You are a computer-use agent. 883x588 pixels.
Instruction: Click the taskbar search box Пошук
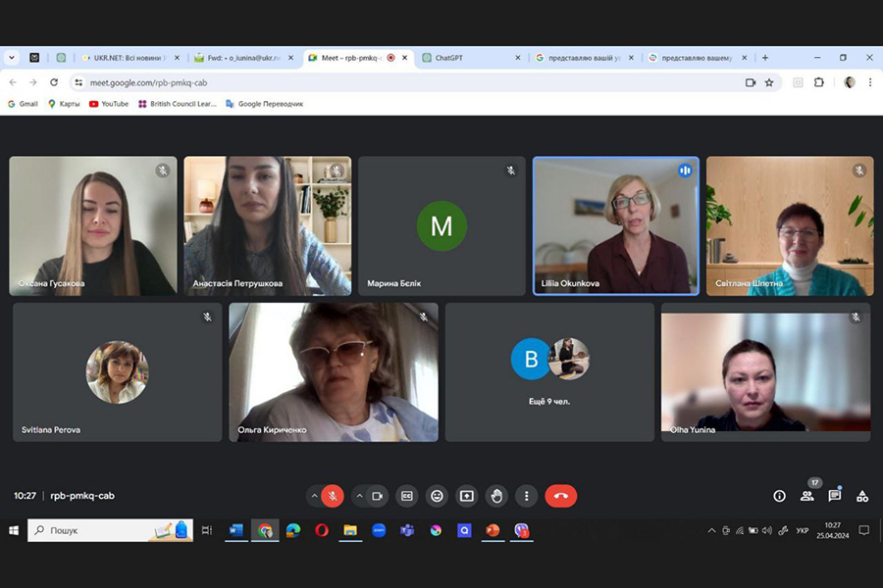tap(110, 530)
